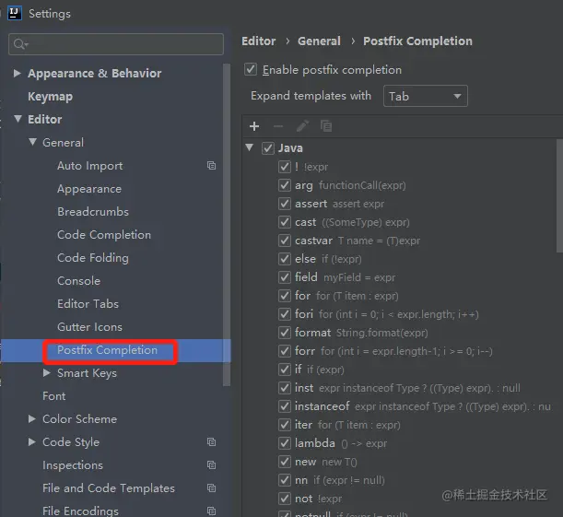This screenshot has height=517, width=563.
Task: Toggle the arg functionCall(expr) checkbox
Action: click(285, 185)
